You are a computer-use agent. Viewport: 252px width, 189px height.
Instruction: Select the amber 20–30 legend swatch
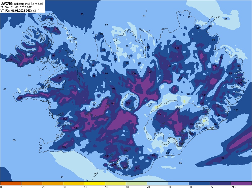pos(53,183)
